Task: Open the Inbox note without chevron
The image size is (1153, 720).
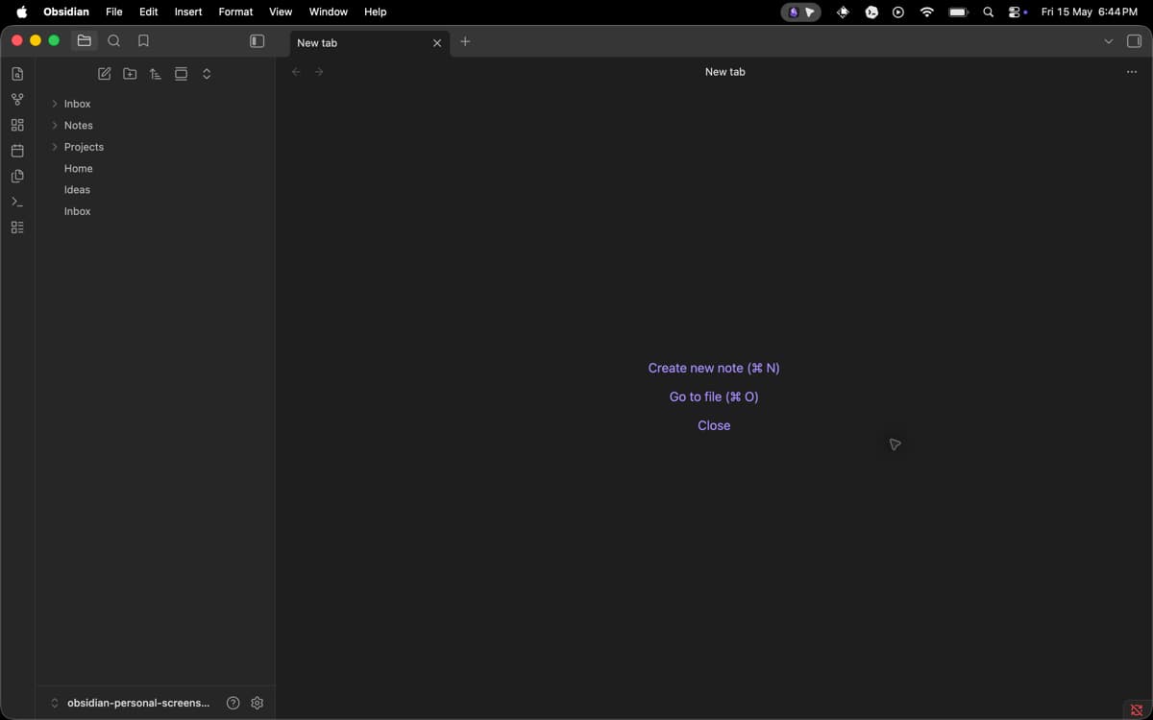Action: [x=78, y=211]
